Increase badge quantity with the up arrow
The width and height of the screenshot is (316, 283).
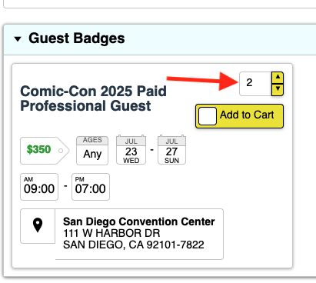(278, 78)
